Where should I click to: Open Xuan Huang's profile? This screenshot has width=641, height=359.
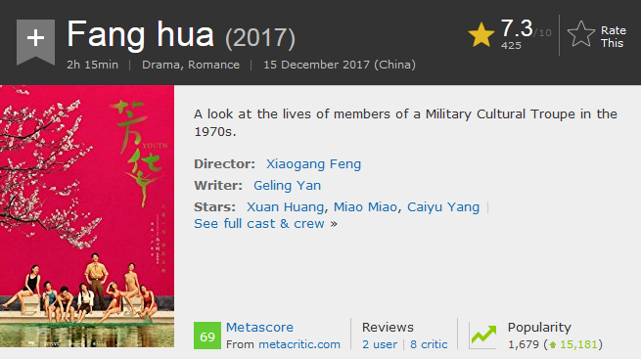(286, 207)
